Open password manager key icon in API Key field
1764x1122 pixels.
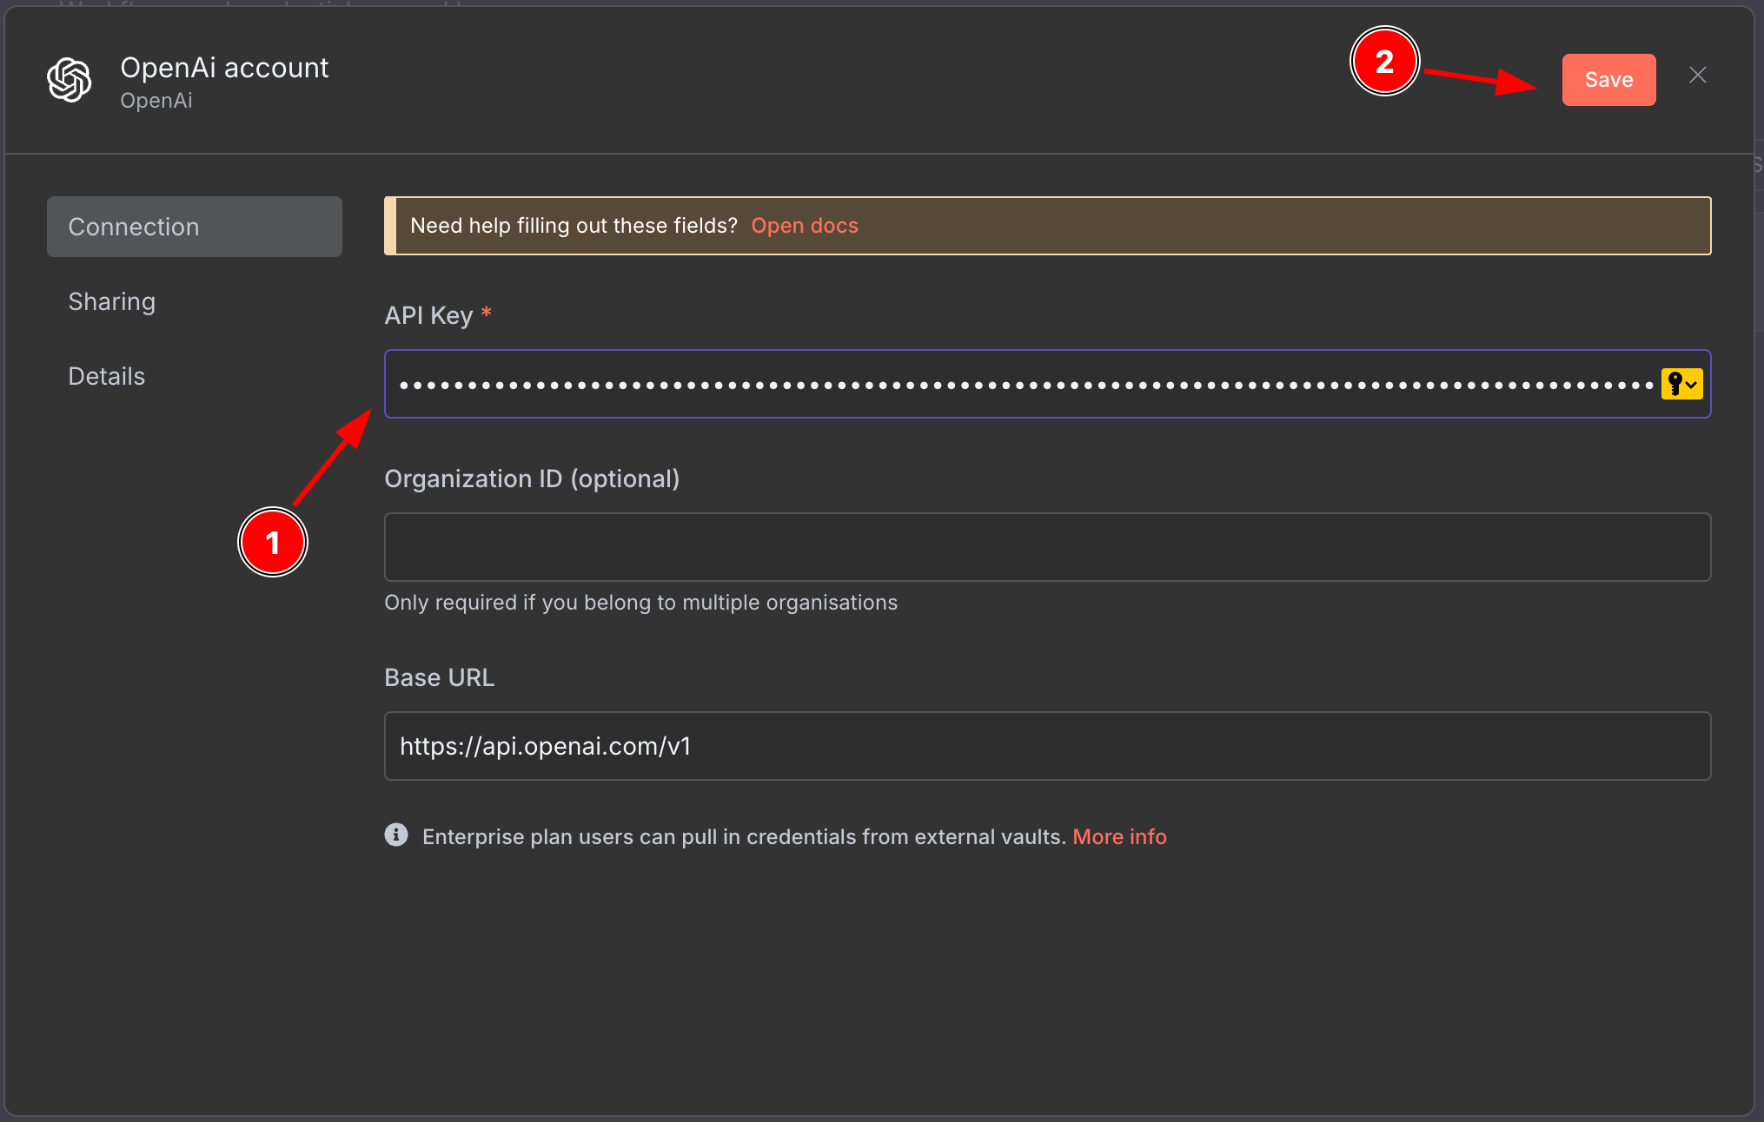click(x=1681, y=384)
